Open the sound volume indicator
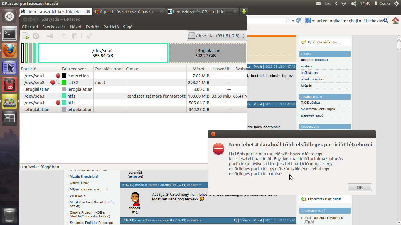The image size is (401, 225). 353,4
